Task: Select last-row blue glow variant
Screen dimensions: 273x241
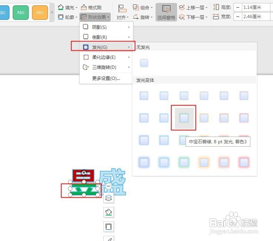Action: pos(144,163)
